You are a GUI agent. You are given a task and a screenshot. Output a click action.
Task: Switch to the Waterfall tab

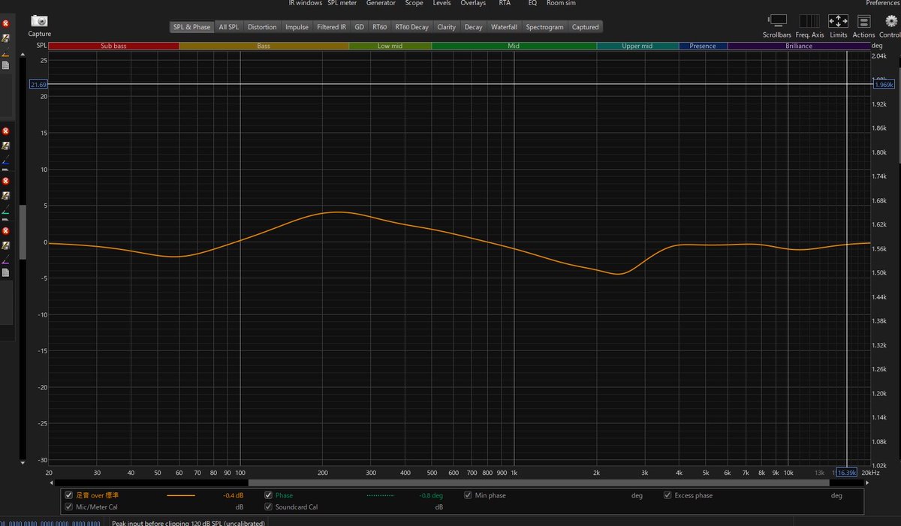(504, 27)
